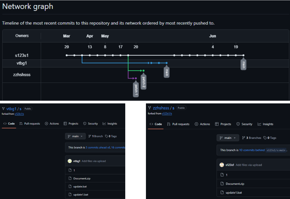Image resolution: width=290 pixels, height=199 pixels.
Task: Open the 0 Tags link in zzhshsss repo
Action: pyautogui.click(x=270, y=138)
